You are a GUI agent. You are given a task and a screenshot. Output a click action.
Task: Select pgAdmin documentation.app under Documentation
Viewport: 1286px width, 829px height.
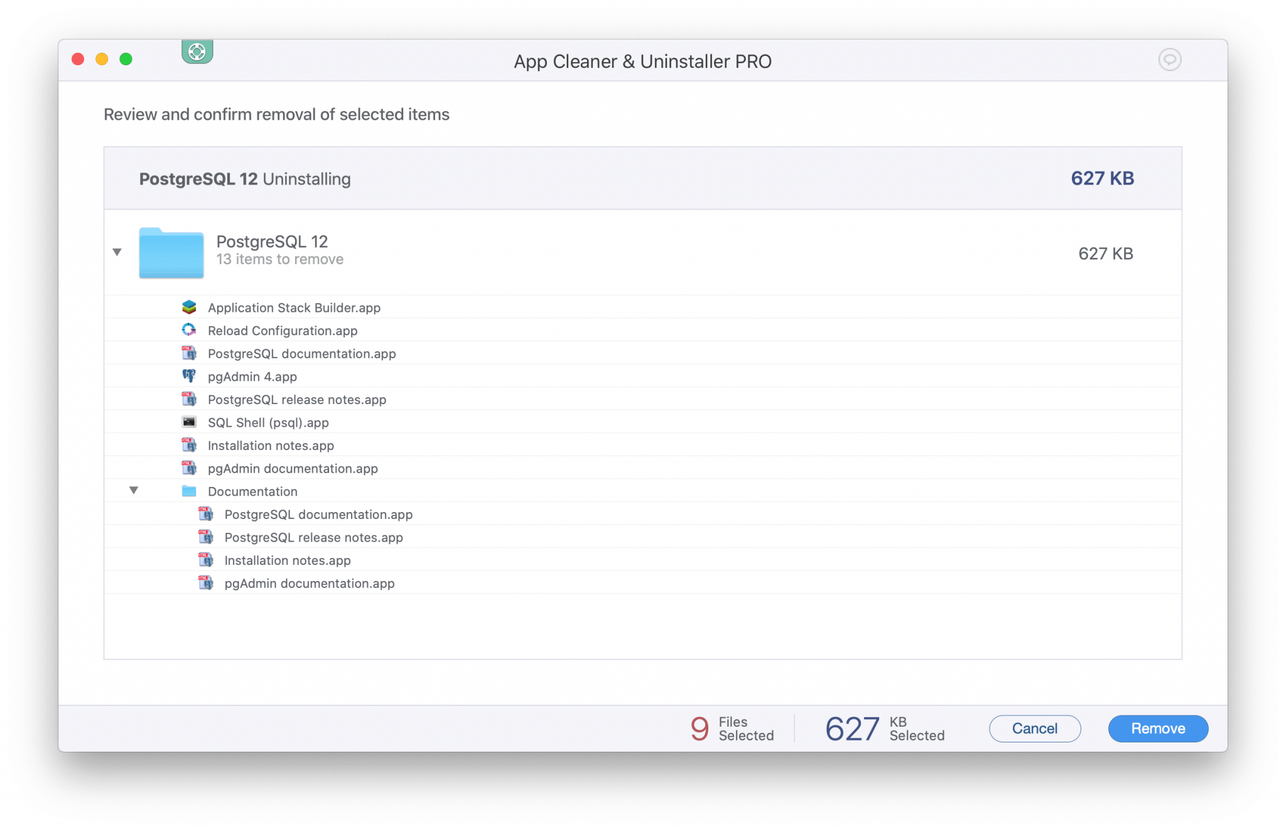click(310, 583)
